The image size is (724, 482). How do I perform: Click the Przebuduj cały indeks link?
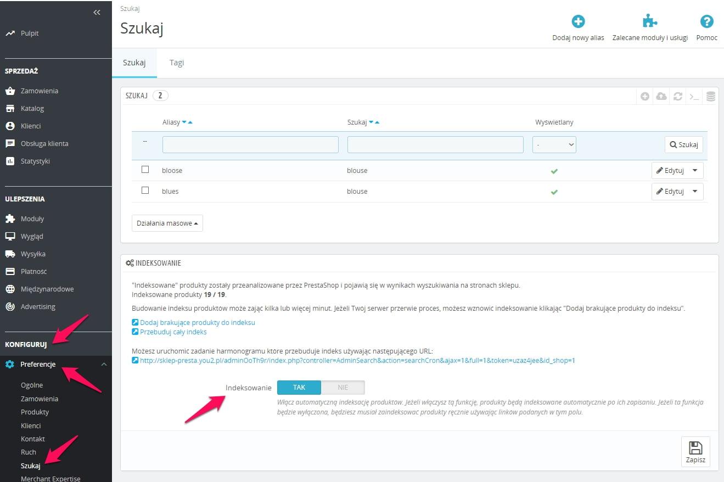(173, 332)
